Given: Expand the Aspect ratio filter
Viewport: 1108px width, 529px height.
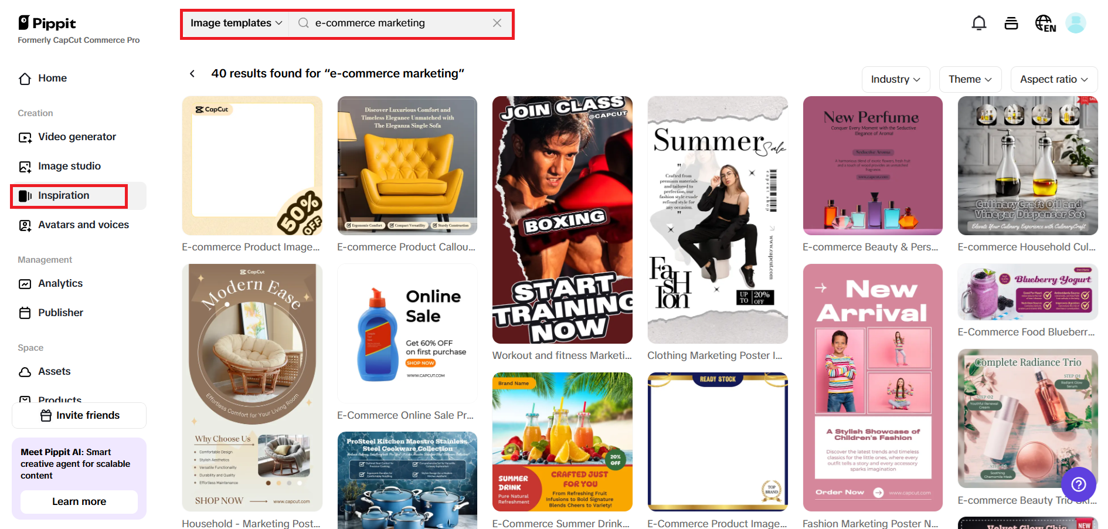Looking at the screenshot, I should tap(1054, 79).
